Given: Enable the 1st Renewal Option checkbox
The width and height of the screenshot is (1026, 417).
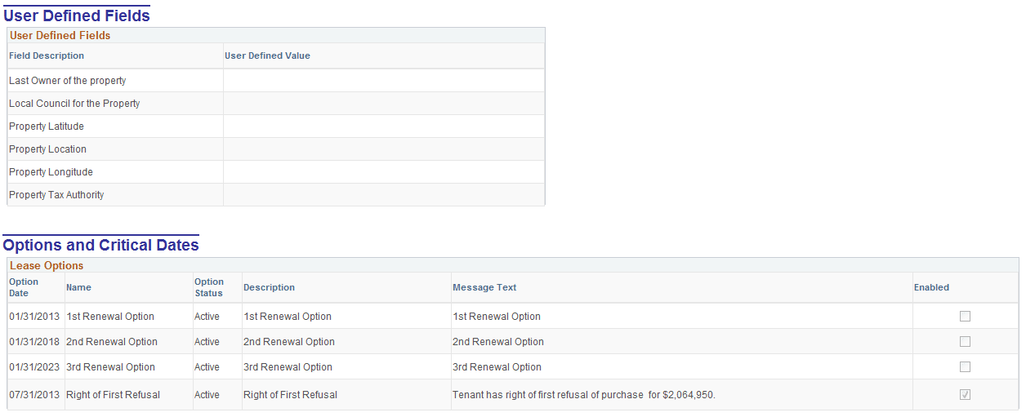Looking at the screenshot, I should [965, 317].
